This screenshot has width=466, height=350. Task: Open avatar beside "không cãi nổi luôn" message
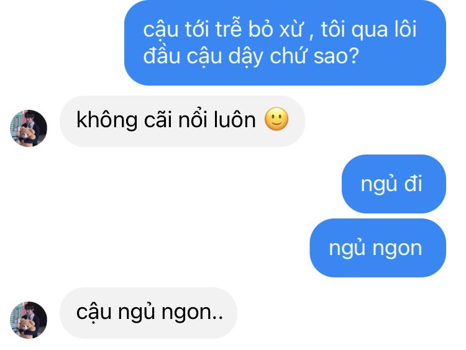[x=29, y=128]
